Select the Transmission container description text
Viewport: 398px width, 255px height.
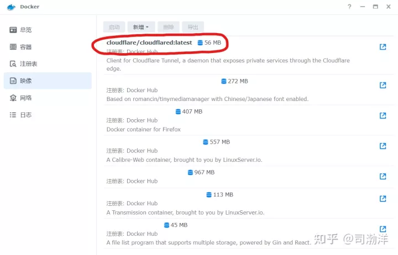click(185, 212)
